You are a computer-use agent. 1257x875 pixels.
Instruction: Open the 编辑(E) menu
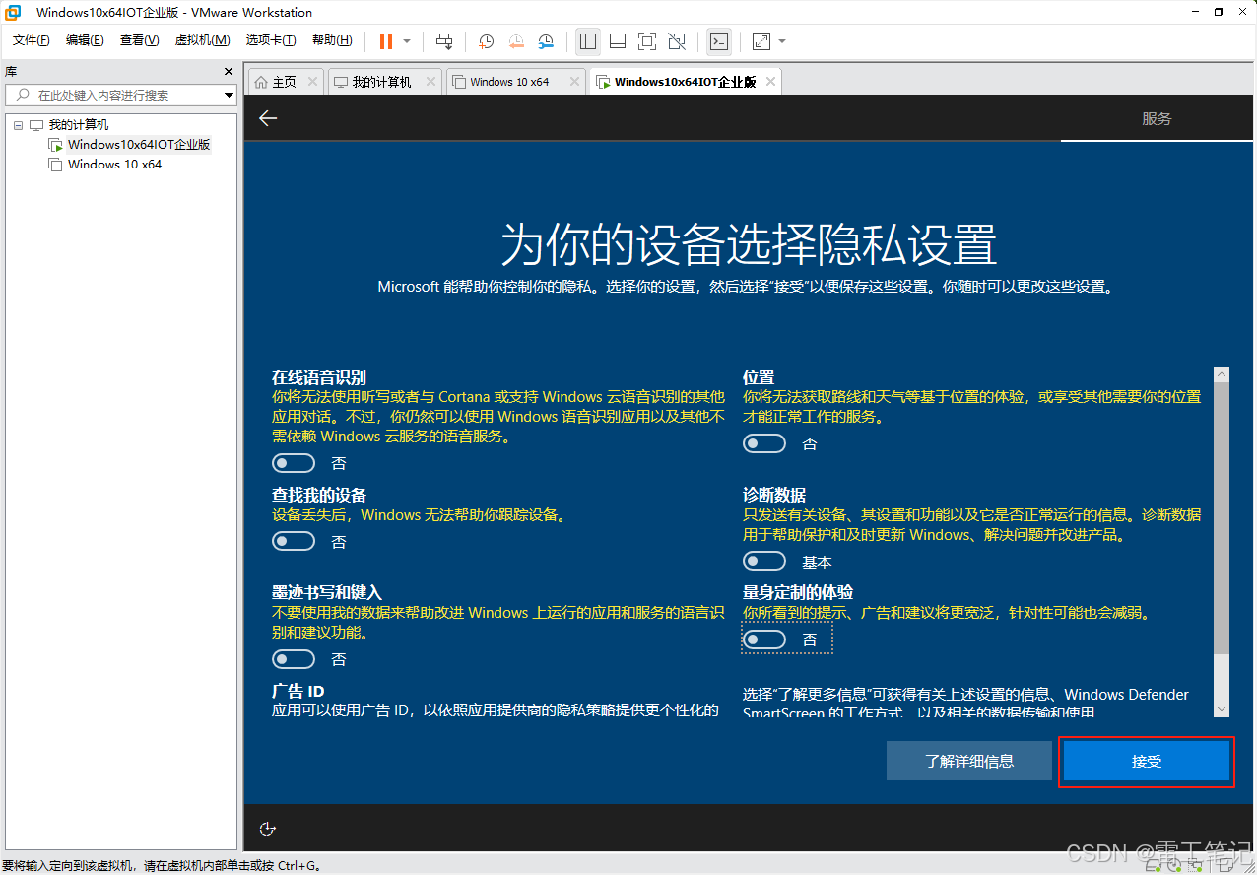[85, 40]
